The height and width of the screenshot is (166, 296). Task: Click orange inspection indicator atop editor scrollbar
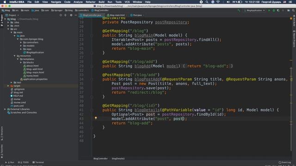click(291, 18)
